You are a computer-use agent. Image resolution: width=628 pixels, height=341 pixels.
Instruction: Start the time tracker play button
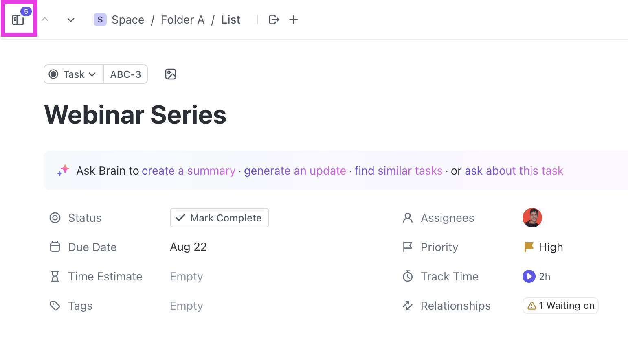point(529,277)
